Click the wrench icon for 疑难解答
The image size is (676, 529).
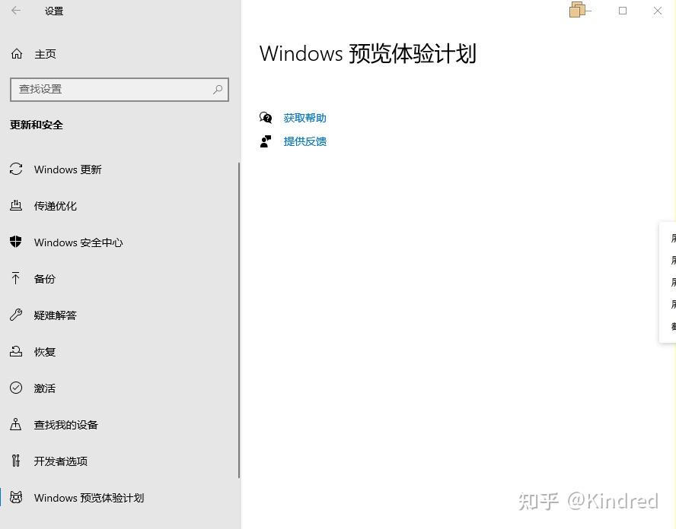coord(16,315)
